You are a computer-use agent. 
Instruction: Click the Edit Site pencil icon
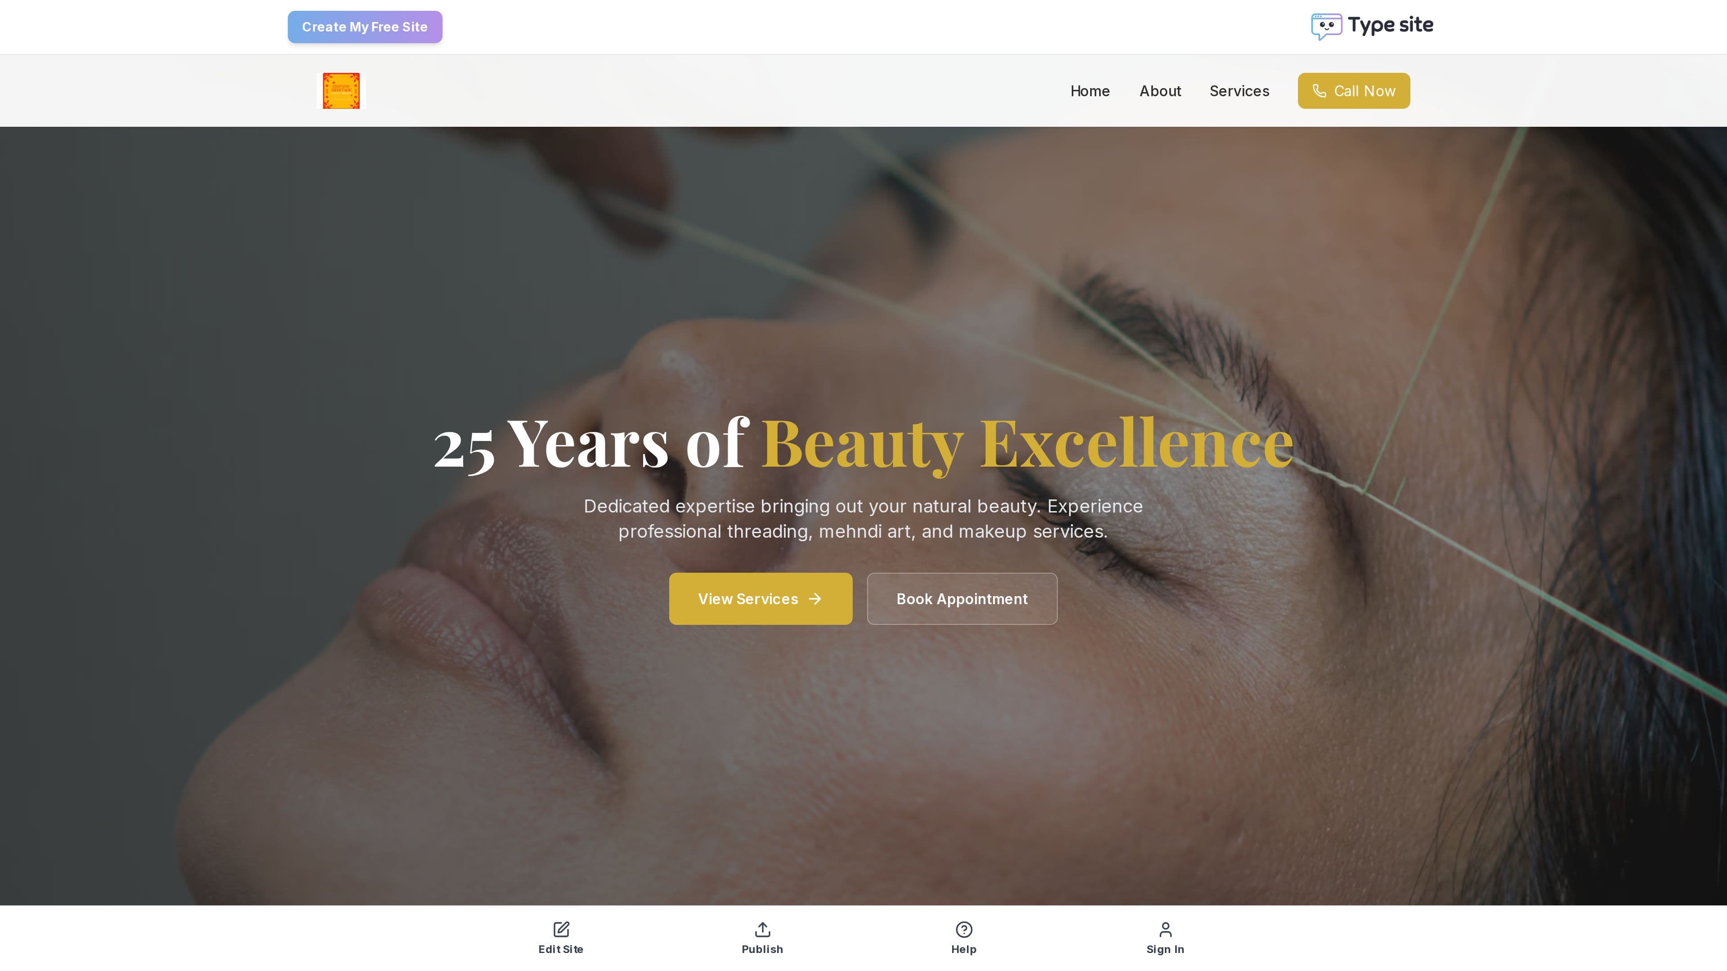(x=561, y=929)
